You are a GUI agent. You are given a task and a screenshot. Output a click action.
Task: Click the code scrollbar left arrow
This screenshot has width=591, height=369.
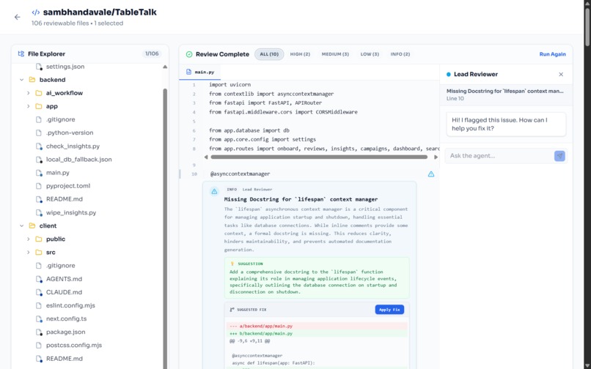coord(206,157)
